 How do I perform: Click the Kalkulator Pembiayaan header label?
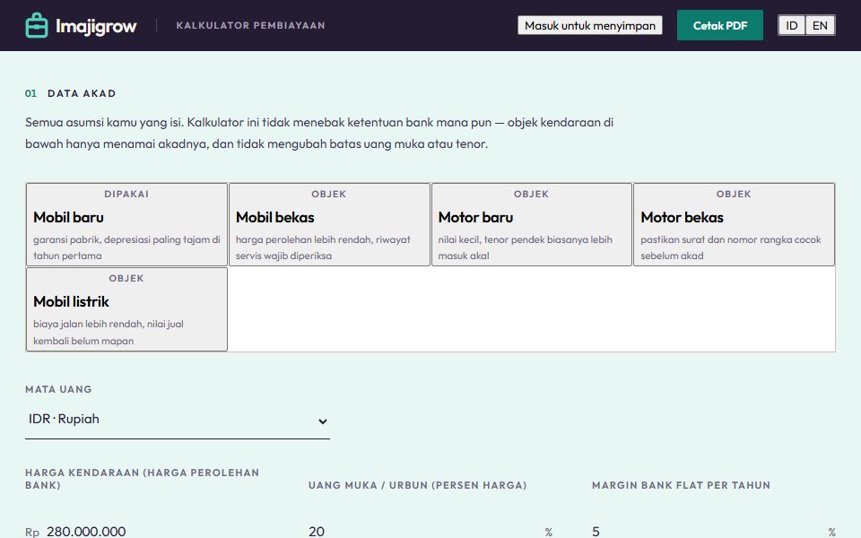click(x=250, y=25)
